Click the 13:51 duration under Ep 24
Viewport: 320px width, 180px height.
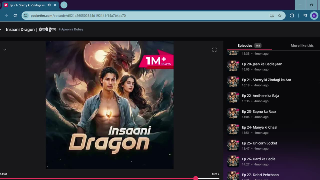pos(246,133)
